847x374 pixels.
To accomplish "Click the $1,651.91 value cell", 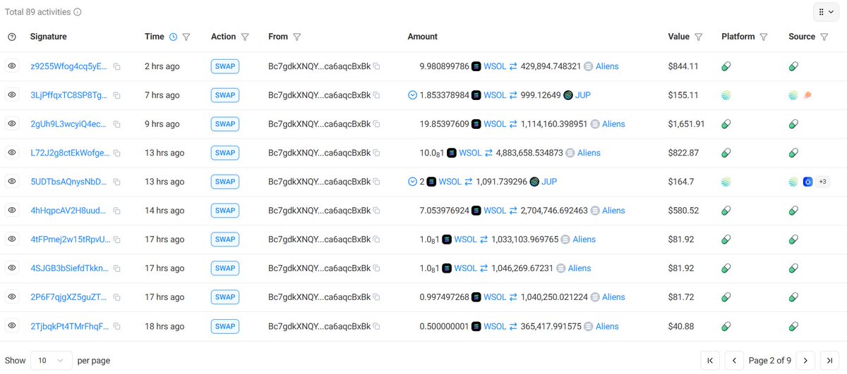I will (686, 124).
